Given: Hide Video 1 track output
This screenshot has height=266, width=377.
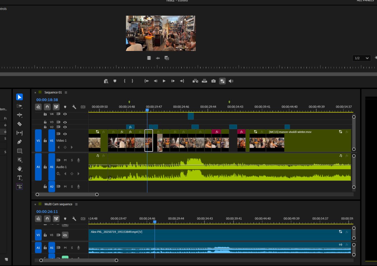Looking at the screenshot, I should point(65,134).
